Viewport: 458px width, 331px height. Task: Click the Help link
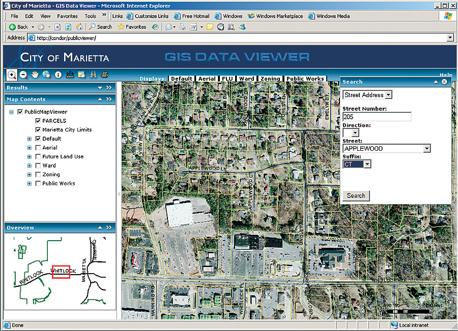[x=446, y=75]
